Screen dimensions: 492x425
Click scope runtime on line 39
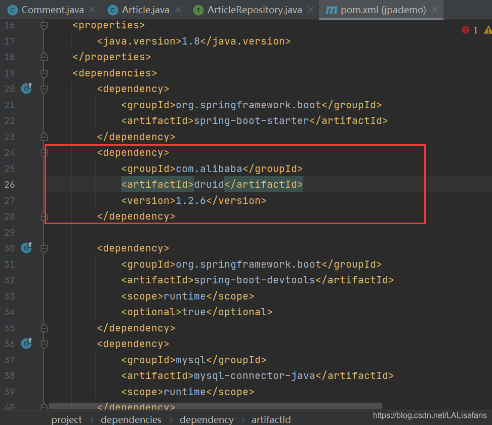pos(188,392)
